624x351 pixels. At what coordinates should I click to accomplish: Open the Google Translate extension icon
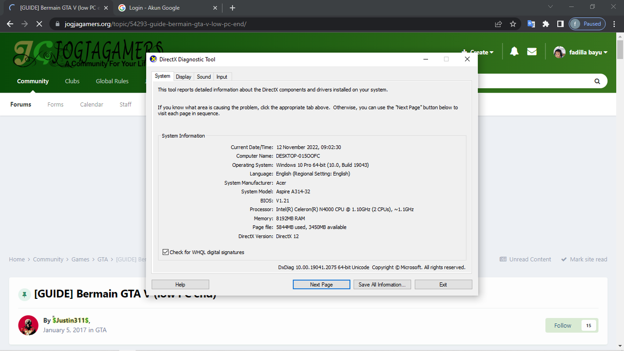[531, 23]
